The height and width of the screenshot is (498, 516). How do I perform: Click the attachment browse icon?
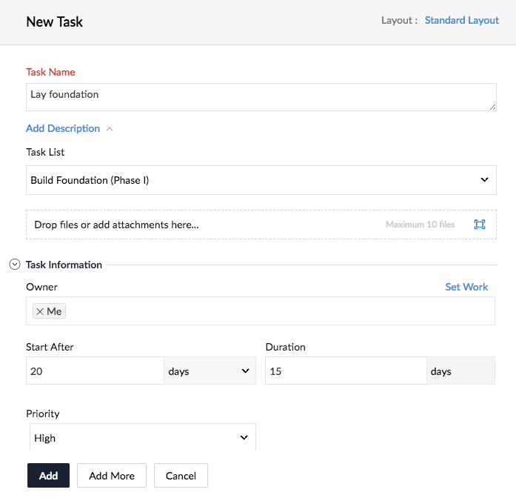point(480,225)
